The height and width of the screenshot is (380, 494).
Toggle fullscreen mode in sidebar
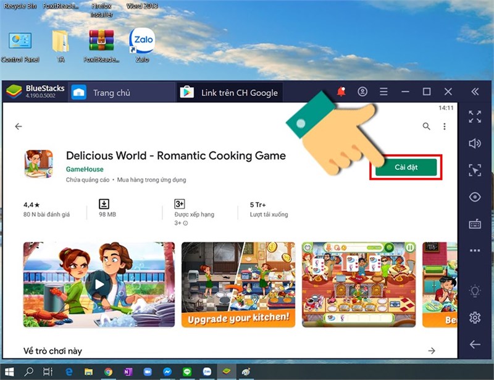click(474, 116)
